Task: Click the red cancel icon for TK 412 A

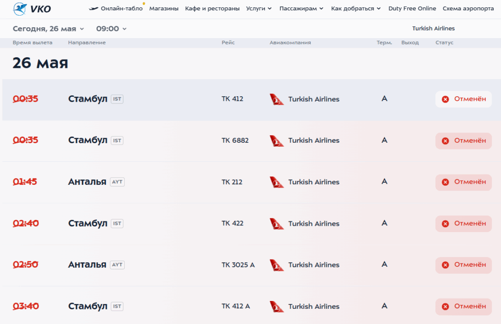Action: pos(445,306)
